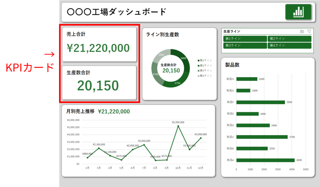Image resolution: width=320 pixels, height=187 pixels.
Task: Click the 第2ライン legend entry in donut chart
Action: click(x=205, y=66)
